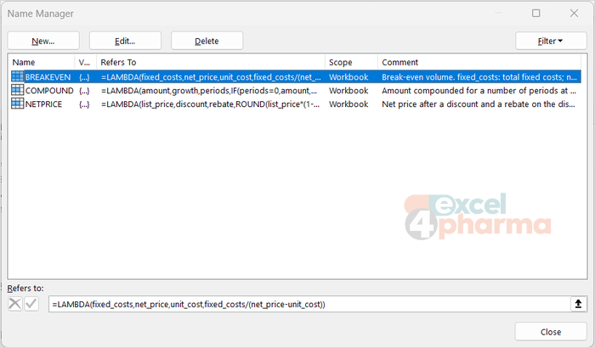This screenshot has height=348, width=595.
Task: Close the Name Manager with Close button
Action: [551, 332]
